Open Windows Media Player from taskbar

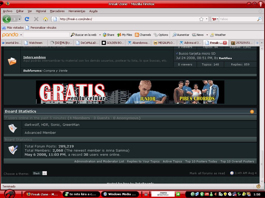pyautogui.click(x=119, y=194)
